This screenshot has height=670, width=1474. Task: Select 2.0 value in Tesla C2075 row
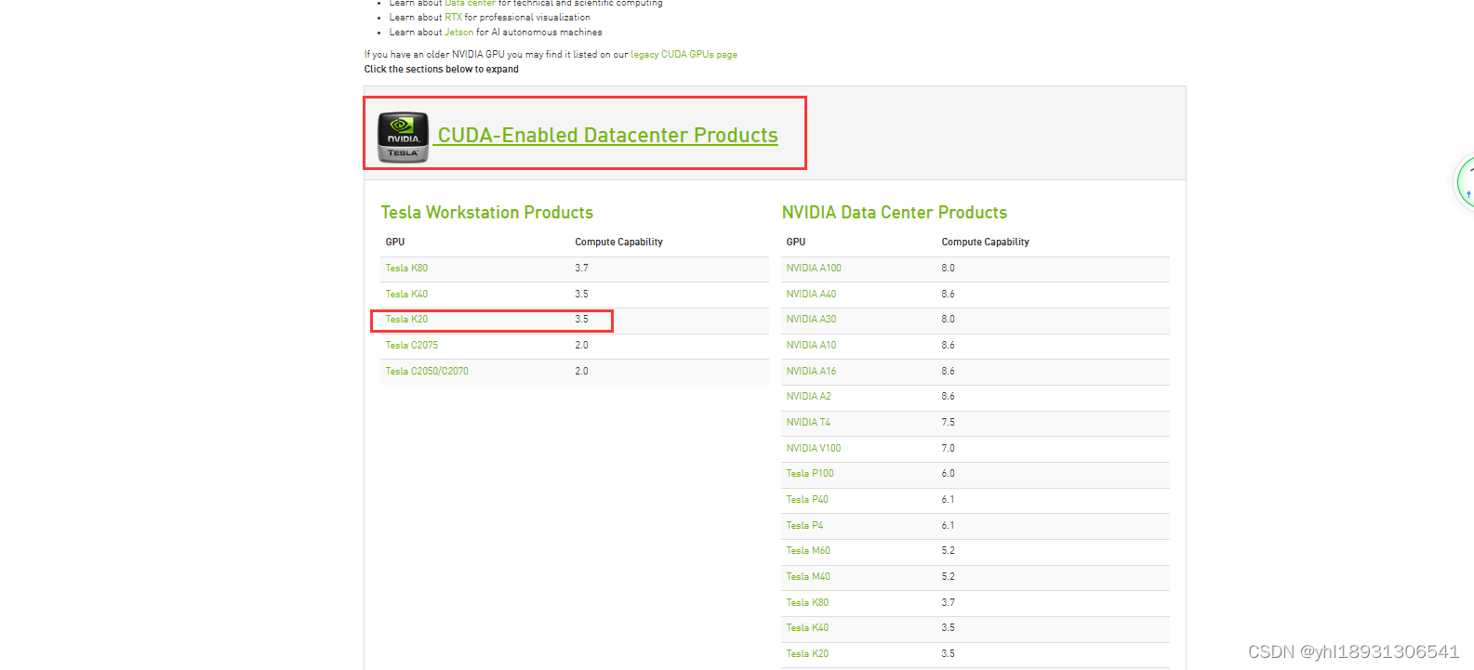pos(581,346)
